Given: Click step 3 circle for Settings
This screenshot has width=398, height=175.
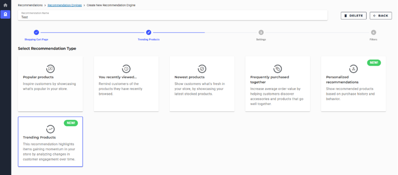Looking at the screenshot, I should tap(261, 32).
